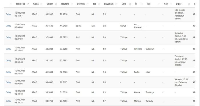Click Detay for Konya Tuzlukçu row
Viewport: 200px width, 106px height.
pos(8,92)
